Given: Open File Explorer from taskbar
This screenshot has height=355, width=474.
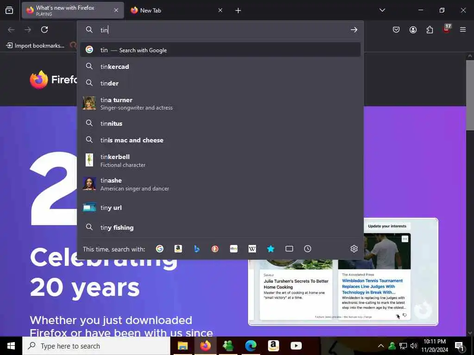Looking at the screenshot, I should coord(182,346).
